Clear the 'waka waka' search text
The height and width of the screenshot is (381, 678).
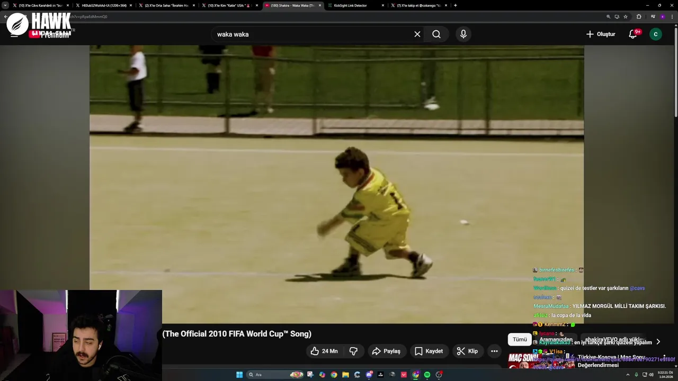click(x=417, y=34)
